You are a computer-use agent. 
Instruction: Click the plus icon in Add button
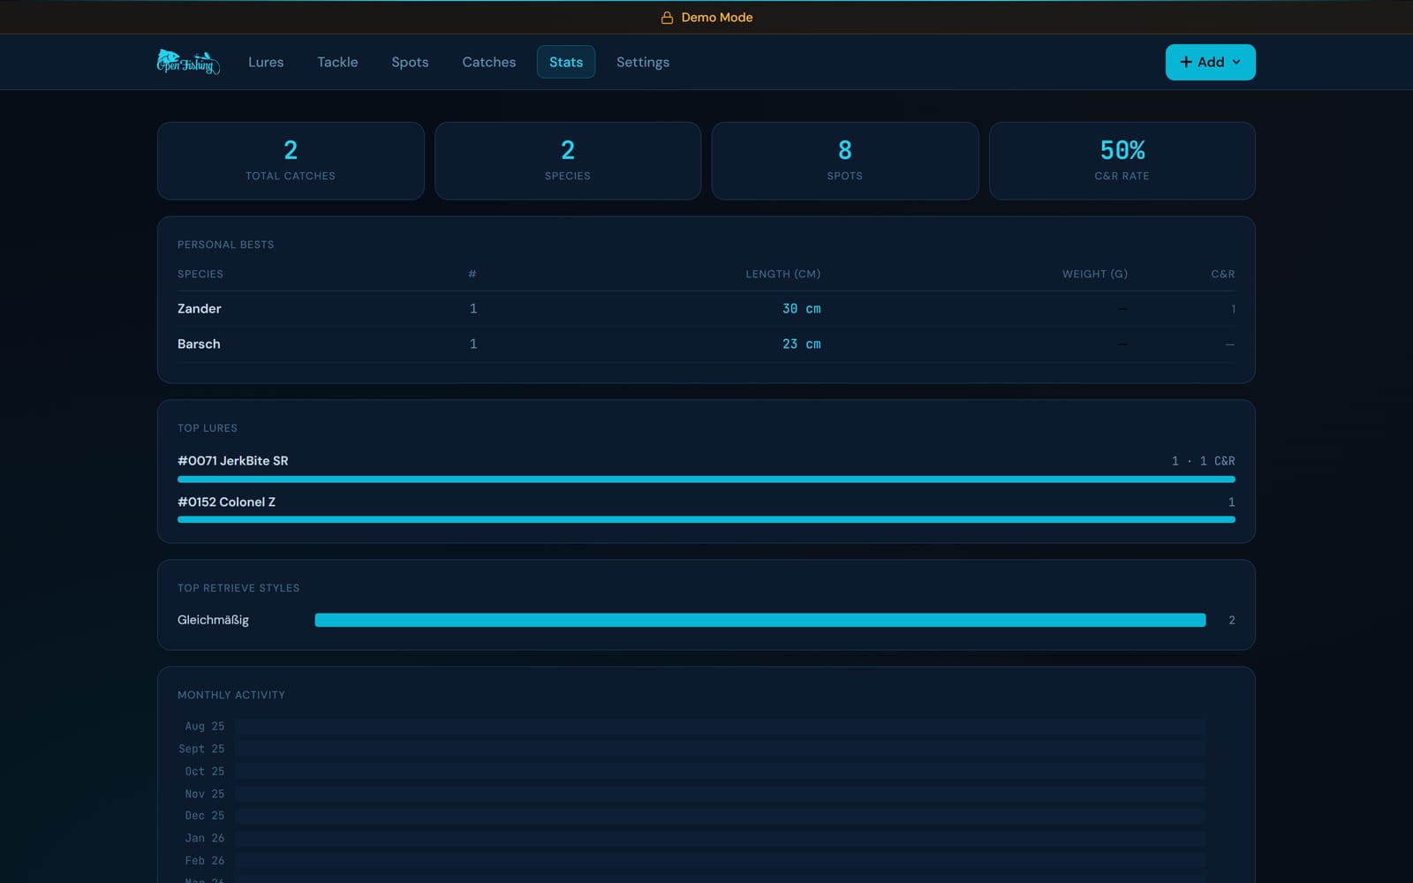point(1186,62)
